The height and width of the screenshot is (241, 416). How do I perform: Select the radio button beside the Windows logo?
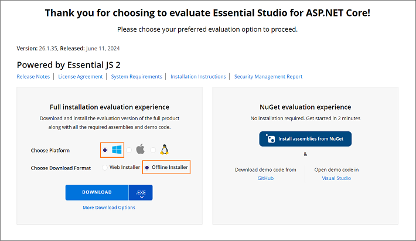(x=105, y=150)
